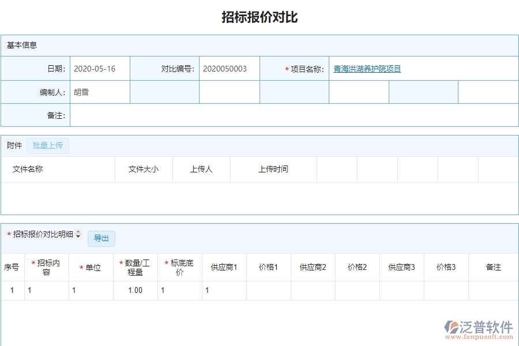The width and height of the screenshot is (519, 346).
Task: Click the 招标内容 column header
Action: 47,267
